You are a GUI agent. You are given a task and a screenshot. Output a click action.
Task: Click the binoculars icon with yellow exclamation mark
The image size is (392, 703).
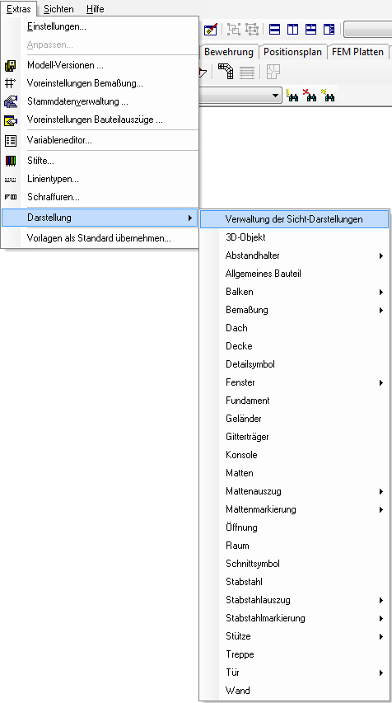coord(292,95)
